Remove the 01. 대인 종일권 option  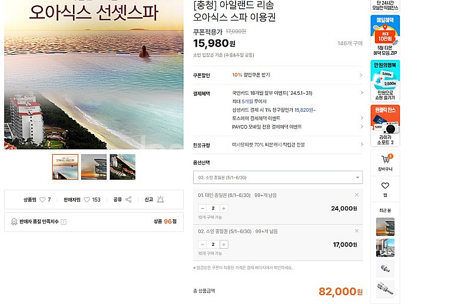tap(357, 195)
